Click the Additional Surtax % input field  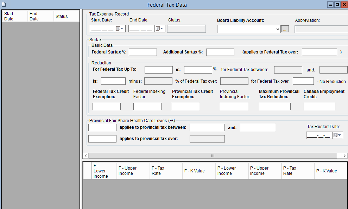[x=220, y=52]
